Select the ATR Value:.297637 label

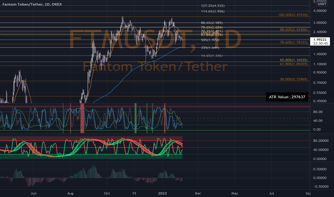click(287, 97)
